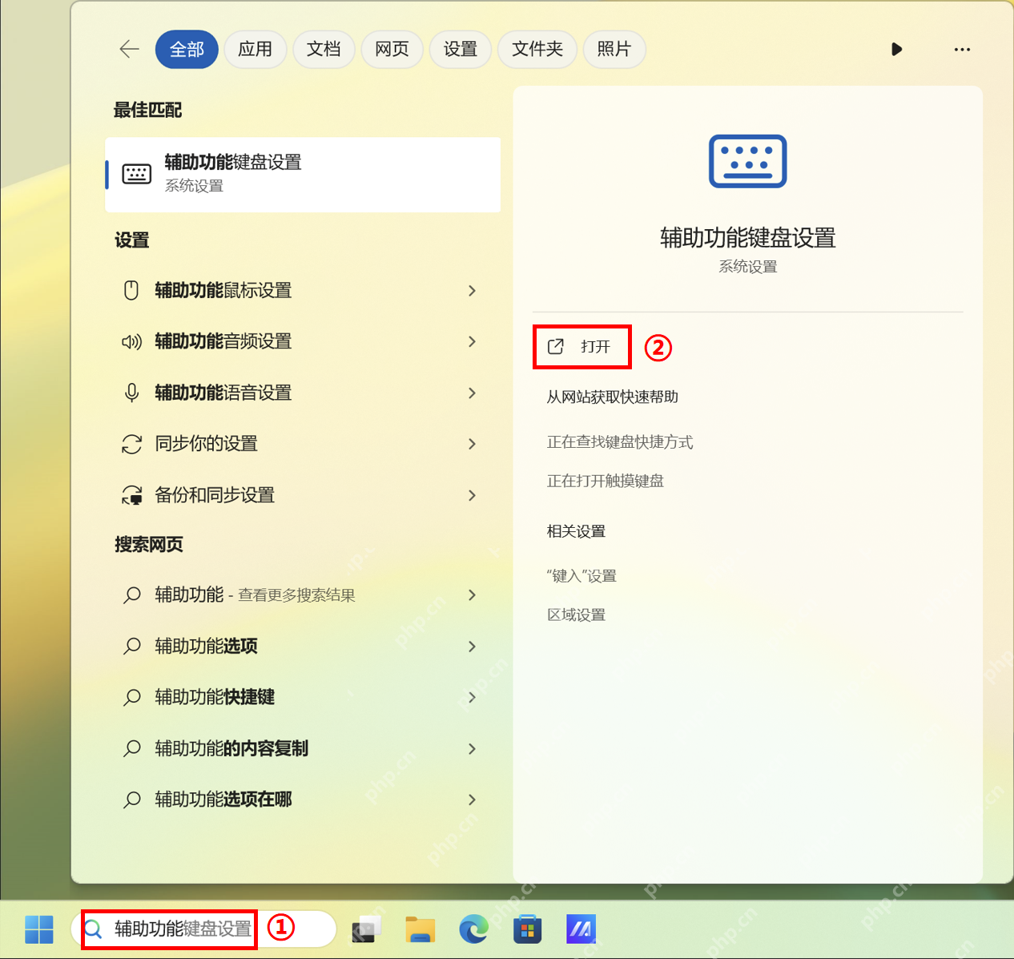The width and height of the screenshot is (1014, 959).
Task: Click the play arrow to show more filters
Action: [897, 49]
